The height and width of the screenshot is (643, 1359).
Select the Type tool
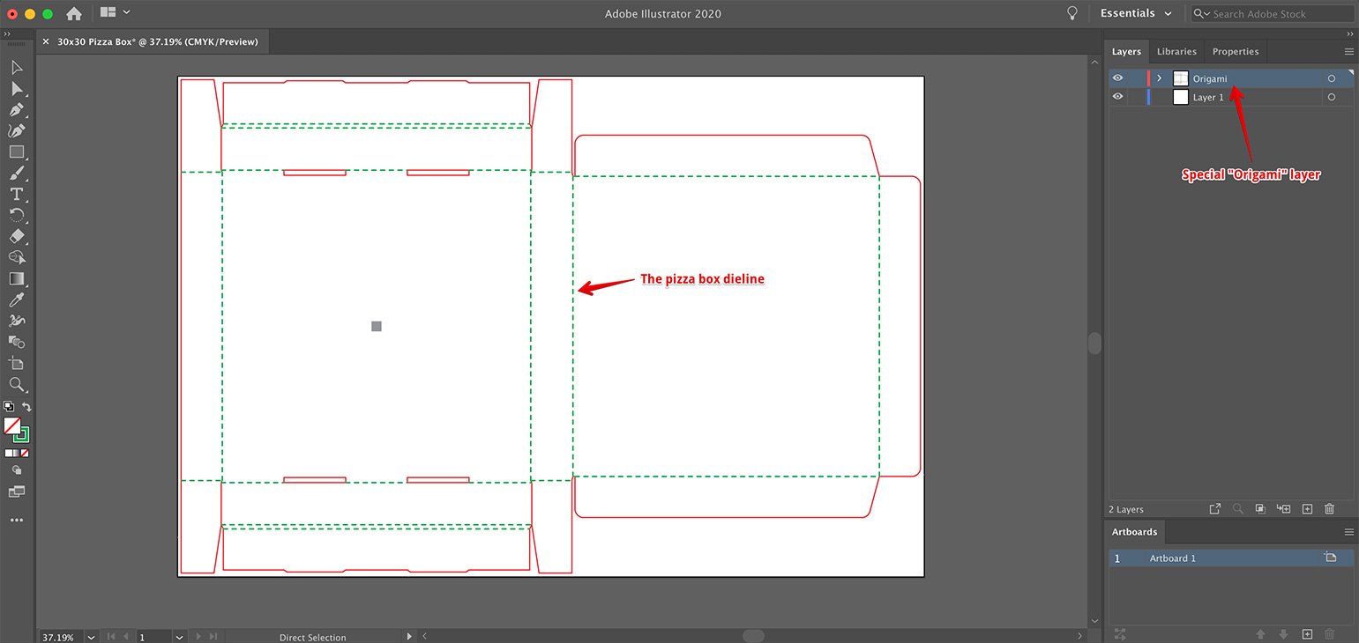16,193
